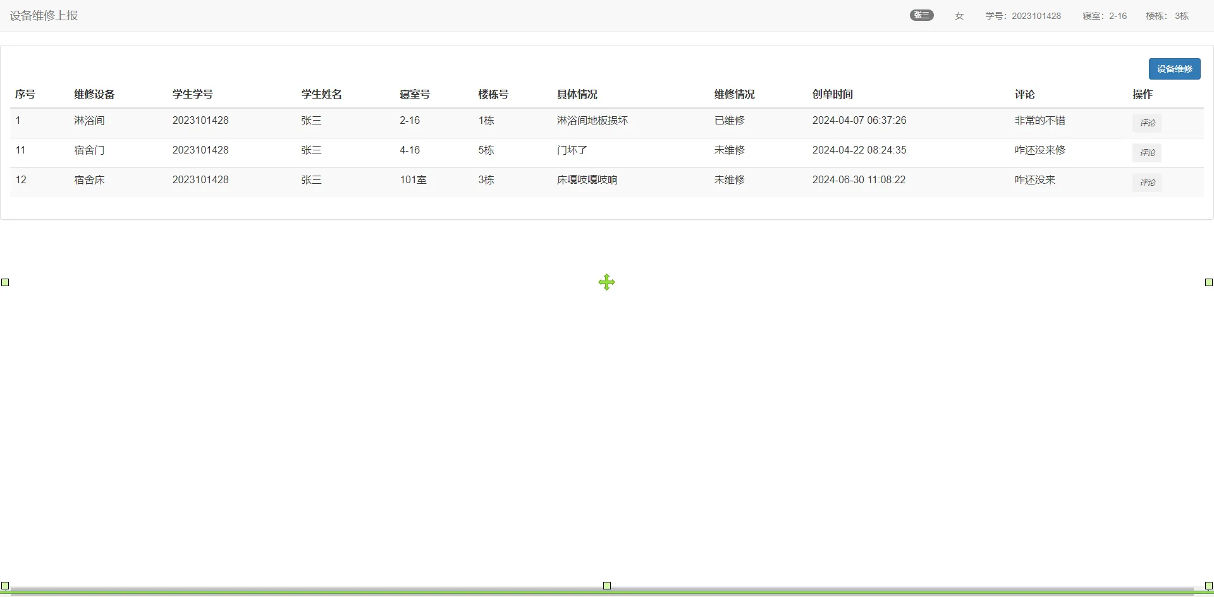
Task: Select the 宿舍床 device cell
Action: click(89, 179)
